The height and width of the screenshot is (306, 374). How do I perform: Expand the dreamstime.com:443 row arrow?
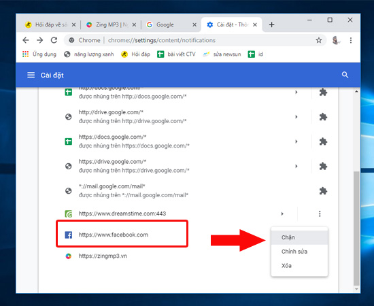282,214
